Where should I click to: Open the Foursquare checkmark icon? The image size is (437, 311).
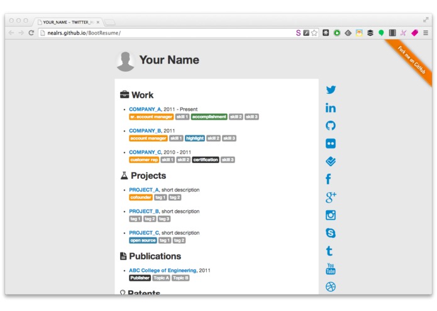tap(331, 162)
